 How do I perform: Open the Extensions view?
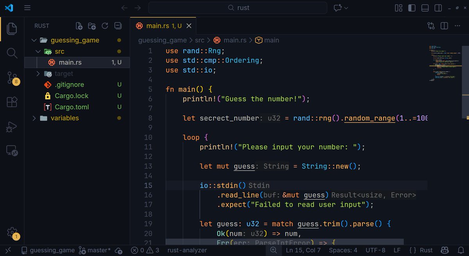point(12,102)
